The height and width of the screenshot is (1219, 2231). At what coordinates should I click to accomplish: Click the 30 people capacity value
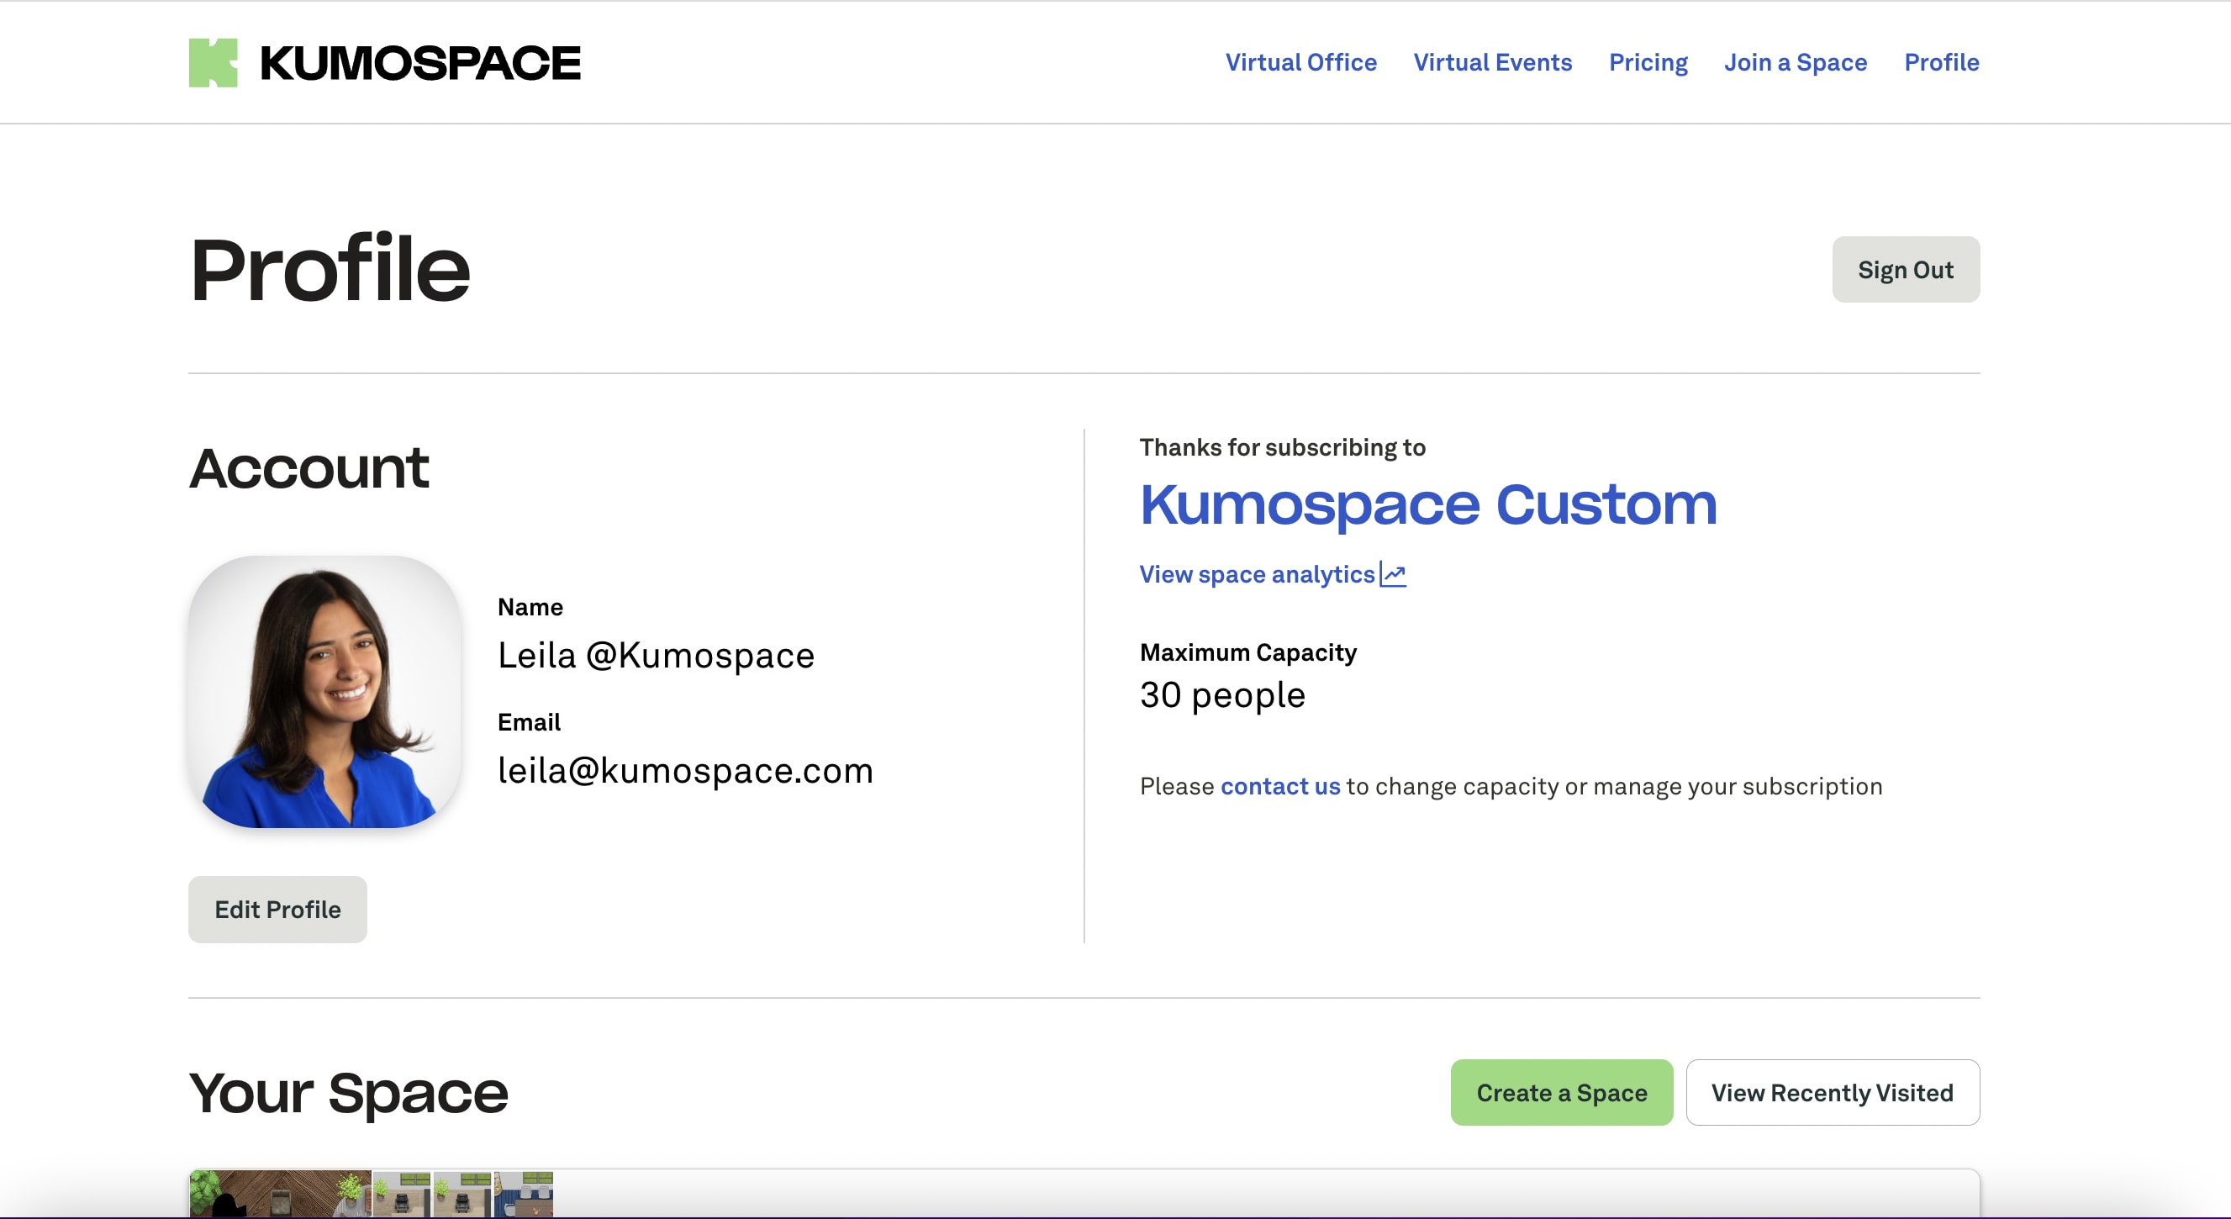[1222, 695]
